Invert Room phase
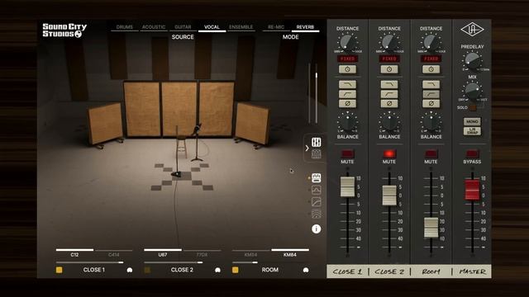Viewport: 529px width, 297px height. coord(431,103)
